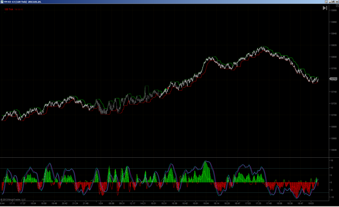Image resolution: width=339 pixels, height=207 pixels.
Task: Click indicator scale value 15
Action: pos(332,161)
